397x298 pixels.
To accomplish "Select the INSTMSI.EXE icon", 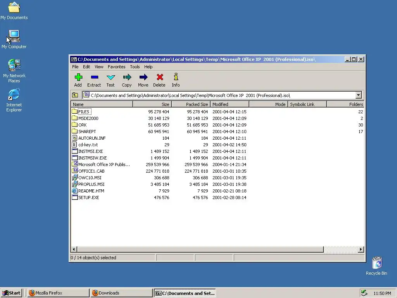I will pyautogui.click(x=74, y=151).
